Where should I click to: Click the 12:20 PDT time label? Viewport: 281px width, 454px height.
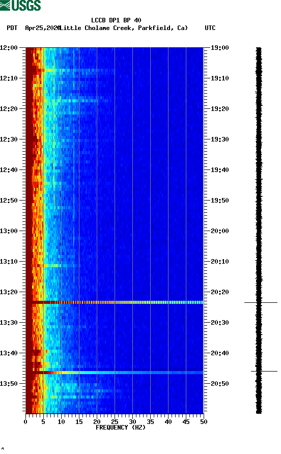coord(9,108)
